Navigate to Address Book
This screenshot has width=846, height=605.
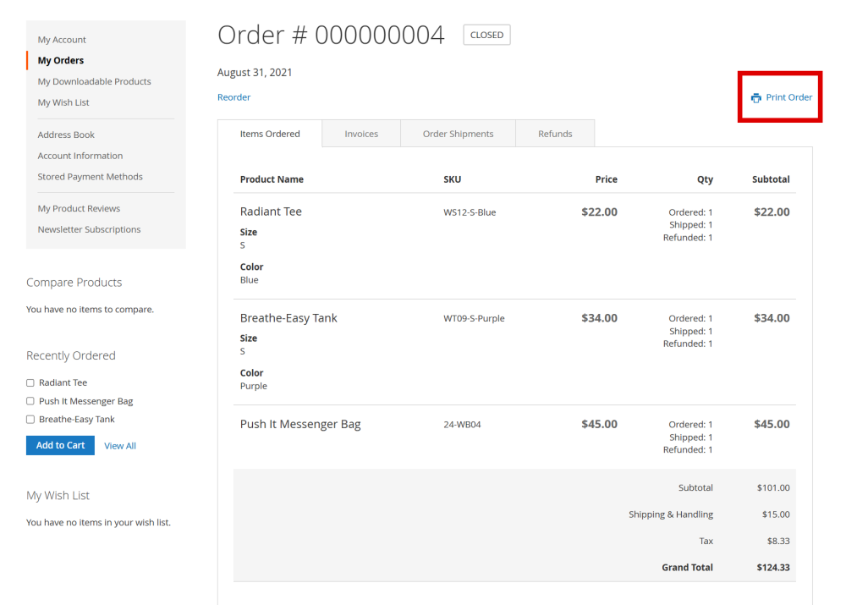pos(66,135)
